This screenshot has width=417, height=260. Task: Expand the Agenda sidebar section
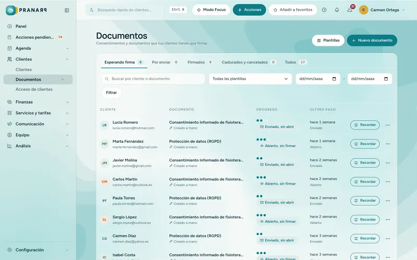(x=67, y=48)
